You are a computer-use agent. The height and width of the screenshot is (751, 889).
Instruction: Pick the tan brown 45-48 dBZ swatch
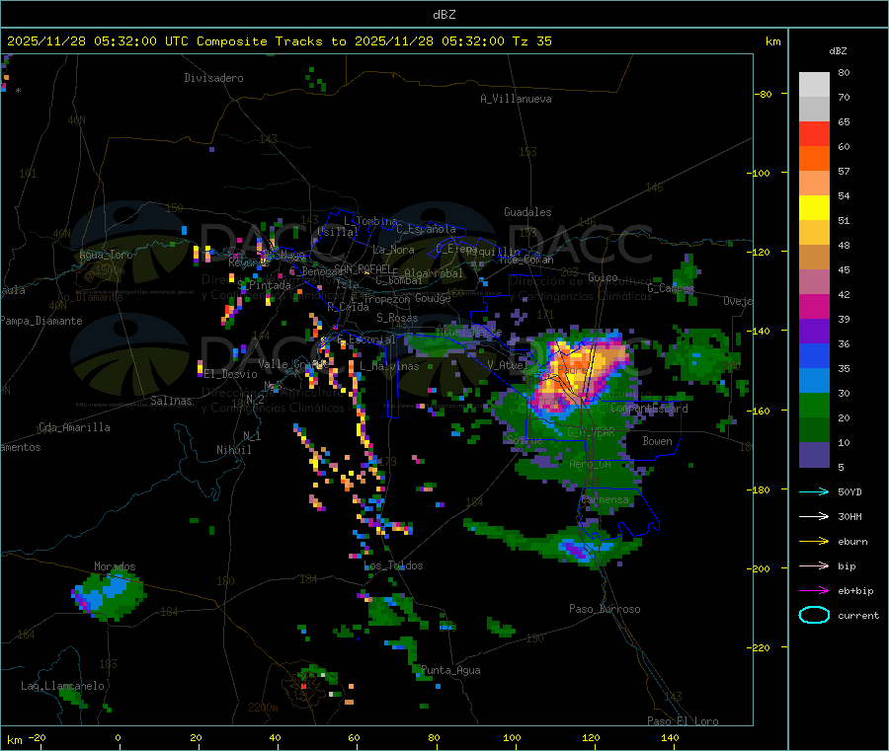[814, 258]
